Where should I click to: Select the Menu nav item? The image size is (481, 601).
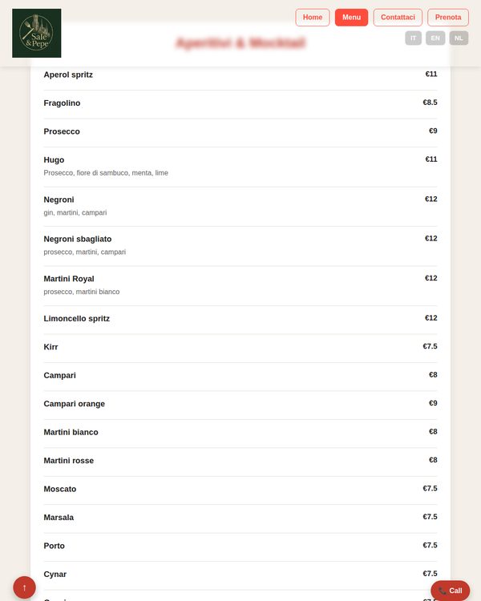click(351, 18)
